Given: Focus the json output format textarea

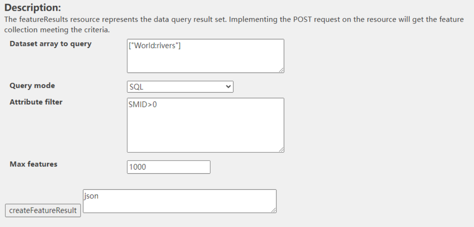Looking at the screenshot, I should [x=180, y=201].
